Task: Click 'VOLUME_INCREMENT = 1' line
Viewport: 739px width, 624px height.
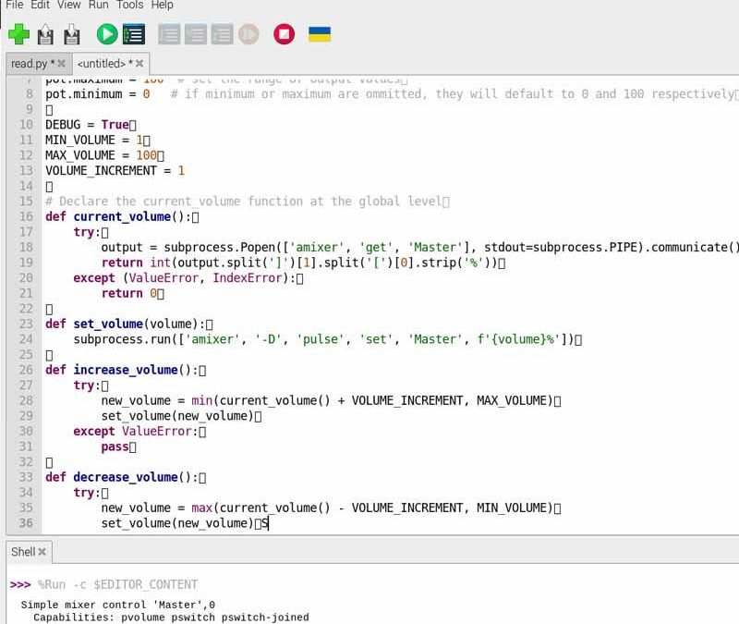Action: (115, 171)
